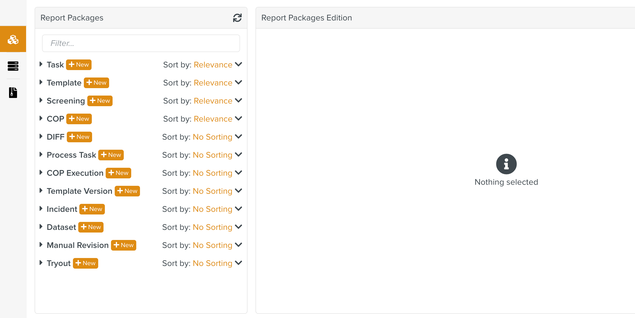The width and height of the screenshot is (635, 318).
Task: Open the Template Version No Sorting dropdown
Action: coord(217,191)
